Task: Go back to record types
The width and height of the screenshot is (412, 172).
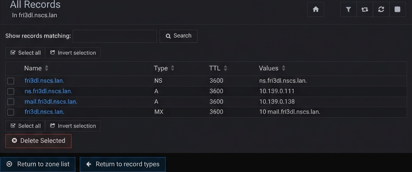Action: click(122, 164)
